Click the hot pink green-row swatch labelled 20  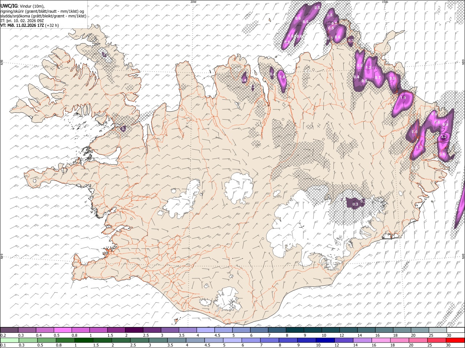[418, 340]
